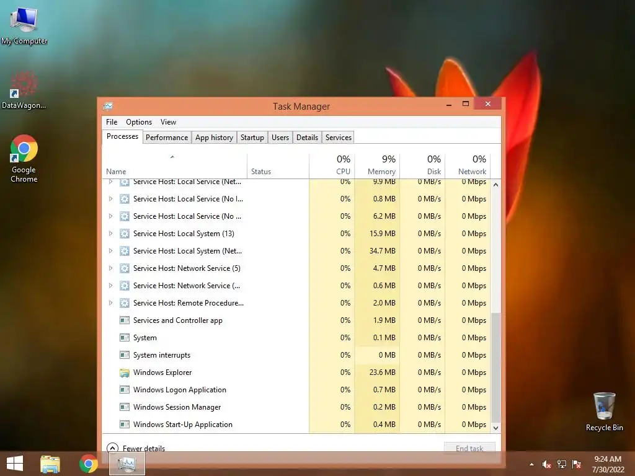
Task: Click the muted volume tray icon
Action: click(546, 464)
